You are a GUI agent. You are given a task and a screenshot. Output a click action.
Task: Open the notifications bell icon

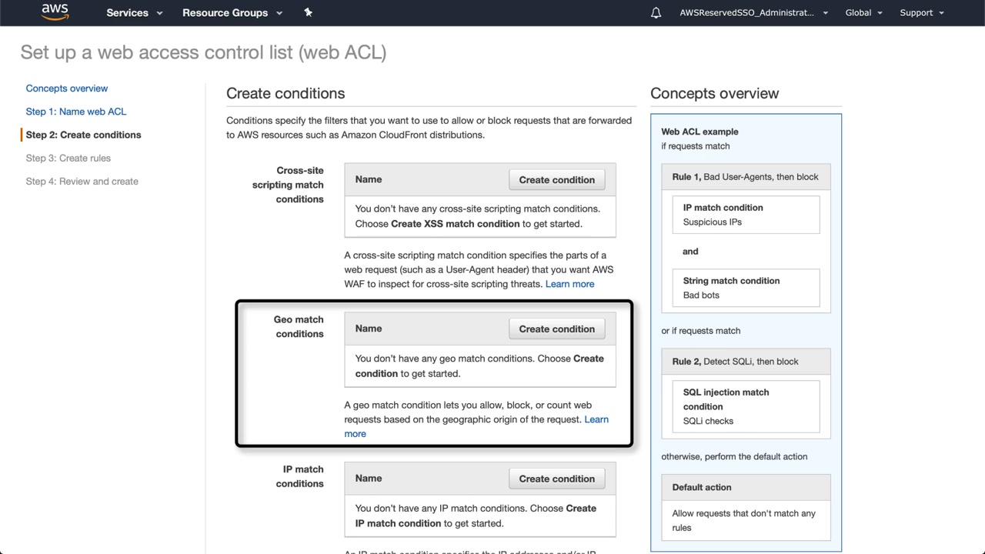(656, 13)
